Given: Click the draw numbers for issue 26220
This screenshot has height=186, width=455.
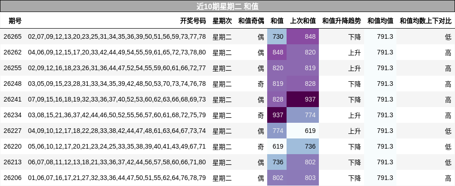Looking at the screenshot, I should [117, 146].
